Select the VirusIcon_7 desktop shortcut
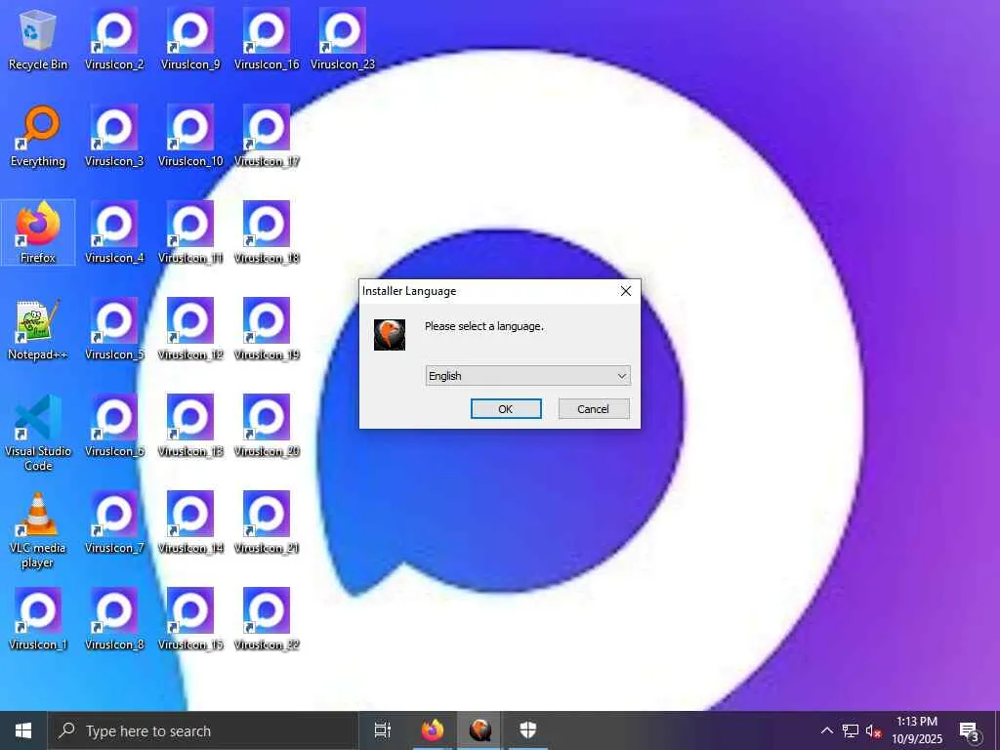 click(x=114, y=523)
